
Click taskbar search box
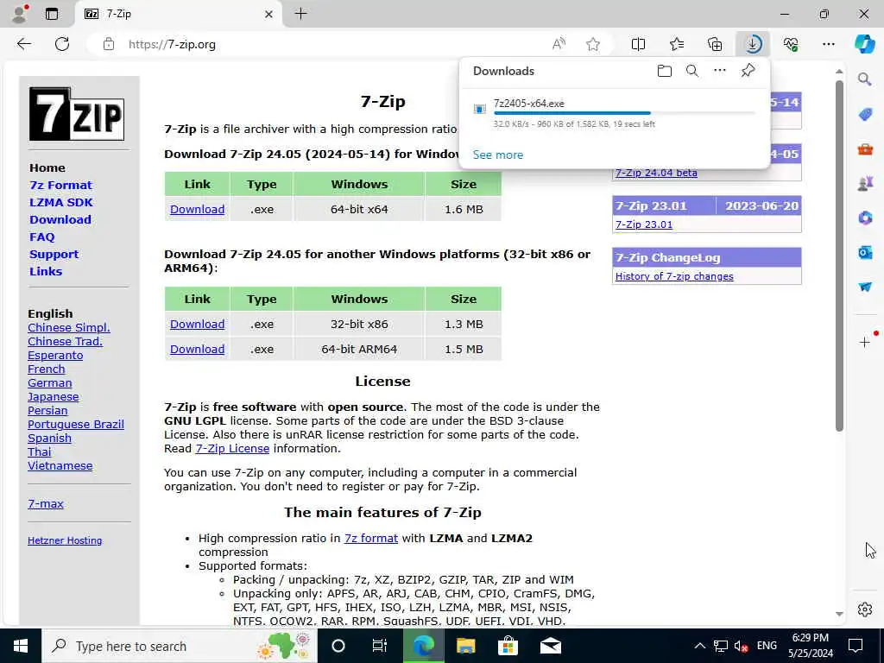click(x=180, y=646)
